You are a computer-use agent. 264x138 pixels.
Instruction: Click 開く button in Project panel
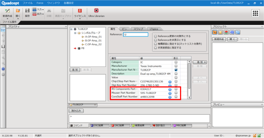(232, 39)
